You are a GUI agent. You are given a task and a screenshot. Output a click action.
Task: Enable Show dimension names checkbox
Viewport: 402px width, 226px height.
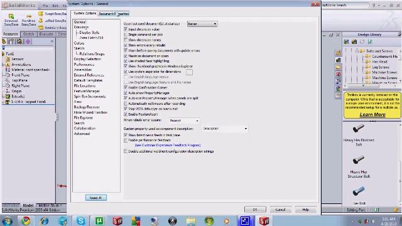[x=126, y=40]
